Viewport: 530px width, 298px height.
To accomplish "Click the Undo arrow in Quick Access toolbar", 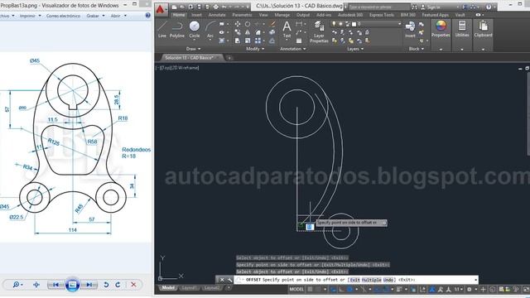I will click(224, 7).
